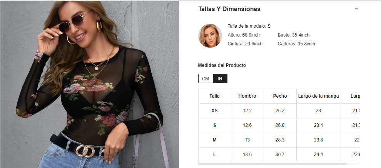Click the Hombro column header
This screenshot has width=381, height=168.
(247, 96)
